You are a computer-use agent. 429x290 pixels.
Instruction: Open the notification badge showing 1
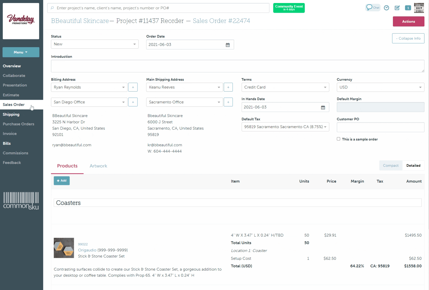click(x=408, y=8)
